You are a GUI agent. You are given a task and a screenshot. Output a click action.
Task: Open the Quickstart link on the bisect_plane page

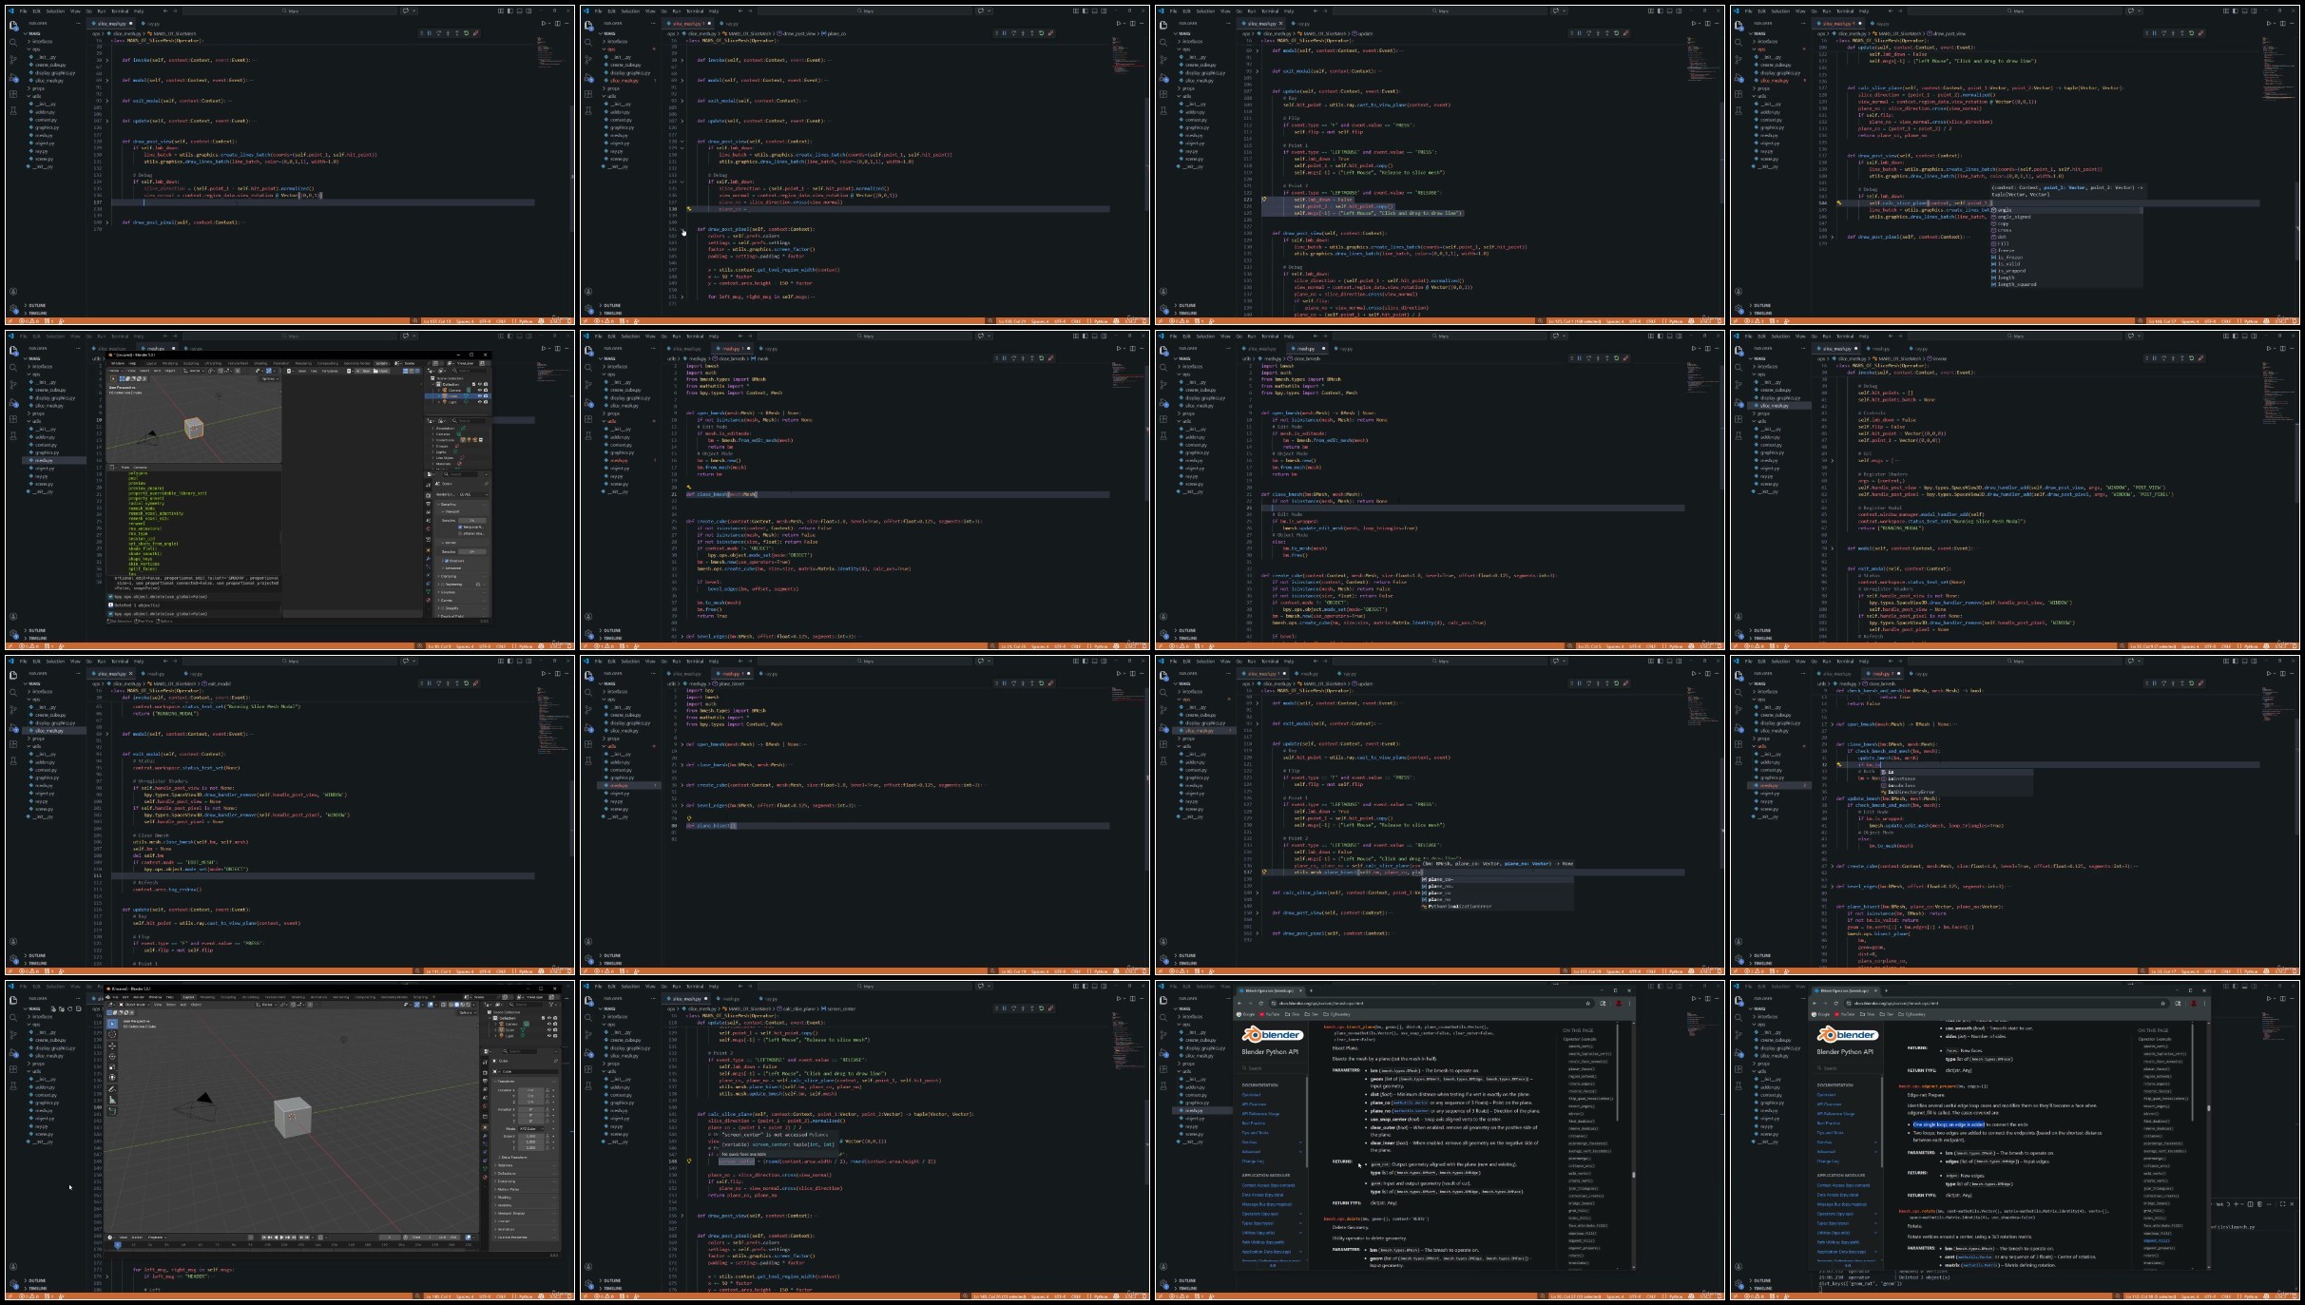tap(1251, 1095)
